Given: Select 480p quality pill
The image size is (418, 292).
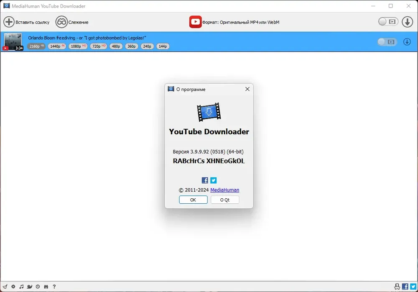Looking at the screenshot, I should [116, 46].
